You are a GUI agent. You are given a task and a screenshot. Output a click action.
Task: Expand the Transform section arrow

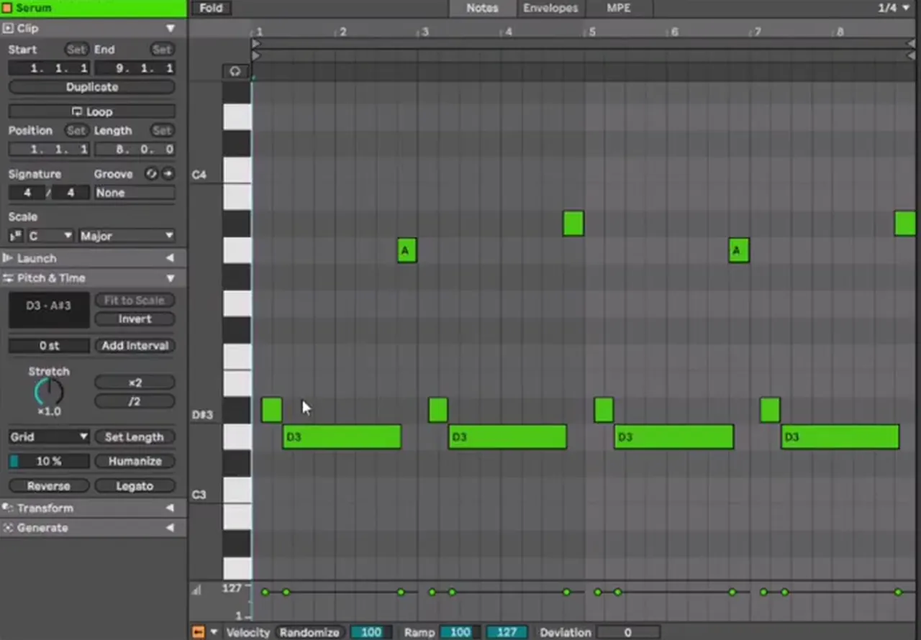[171, 508]
